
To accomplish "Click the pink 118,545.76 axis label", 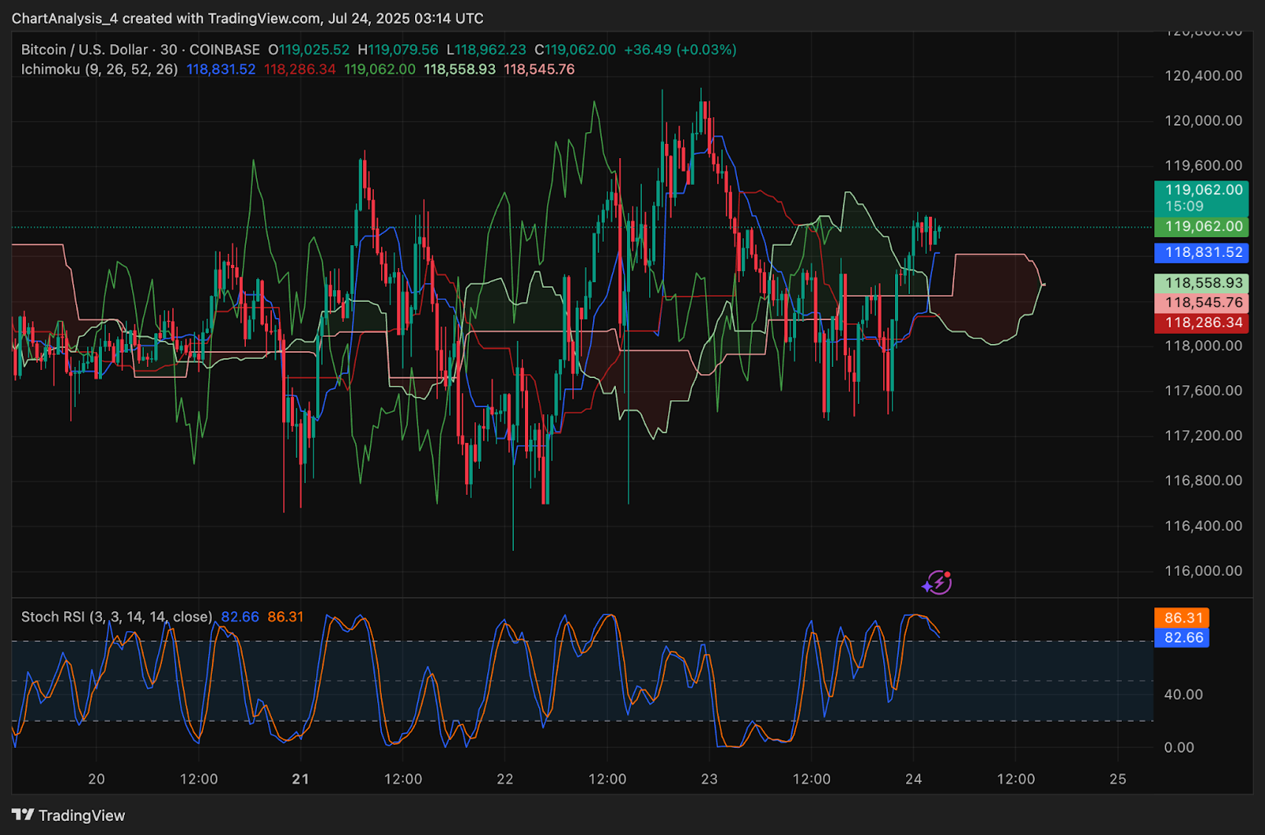I will [x=1202, y=302].
